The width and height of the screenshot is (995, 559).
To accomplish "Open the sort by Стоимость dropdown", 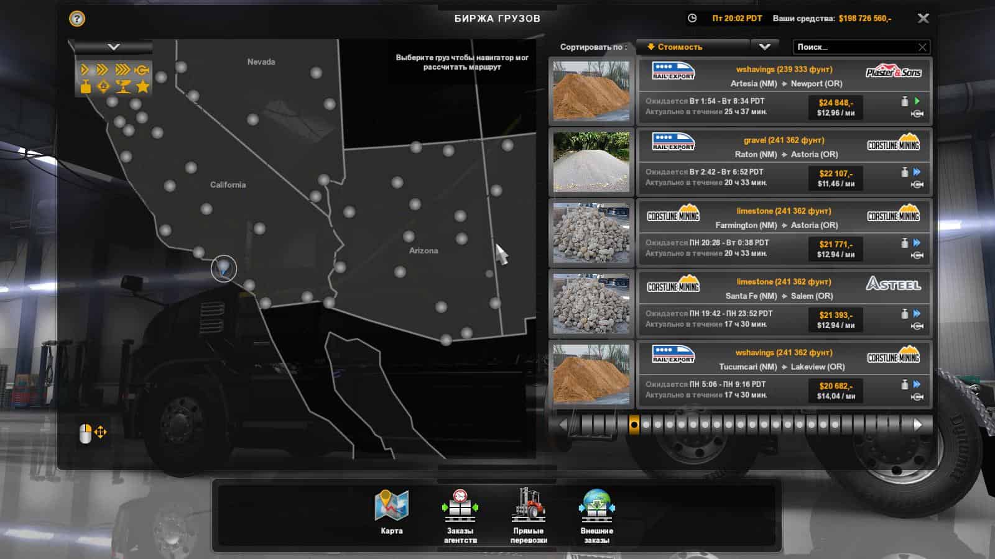I will pyautogui.click(x=693, y=47).
